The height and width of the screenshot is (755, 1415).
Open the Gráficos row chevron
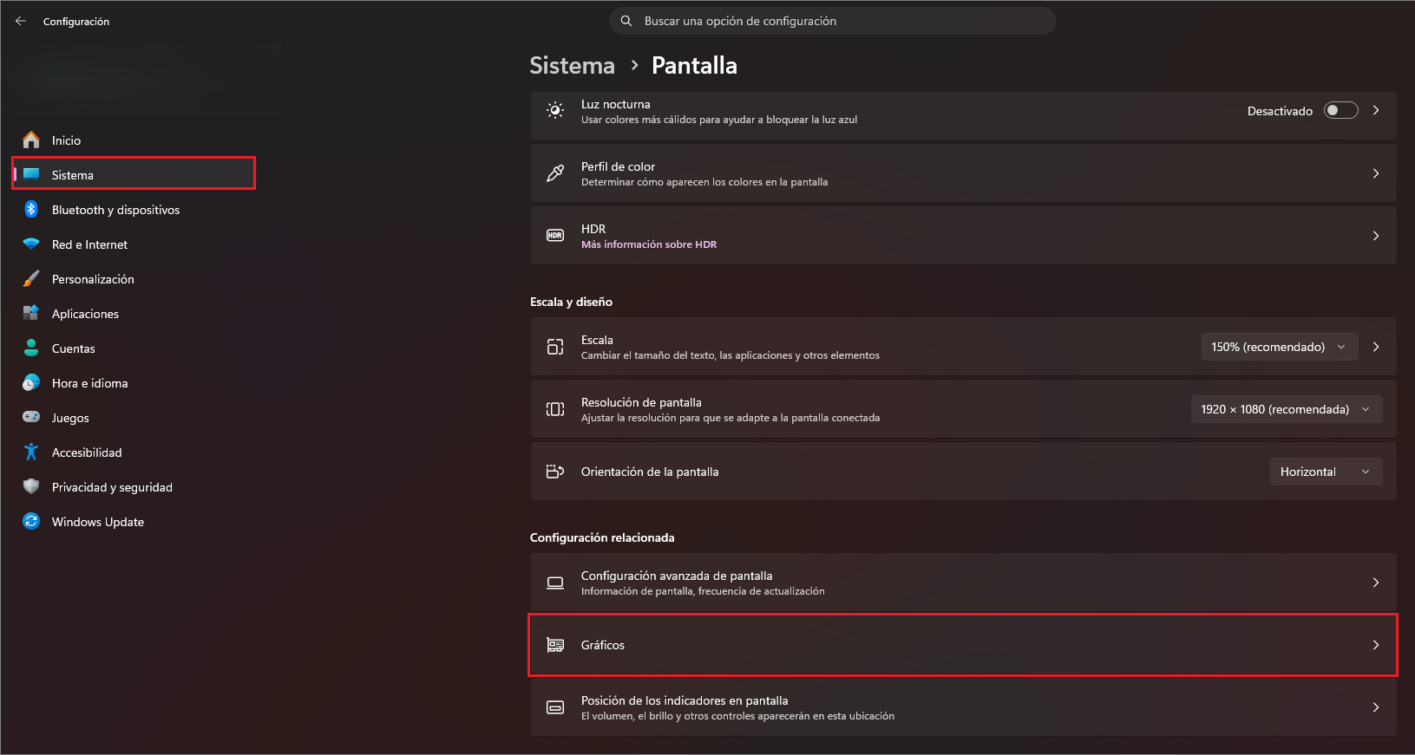pos(1376,645)
